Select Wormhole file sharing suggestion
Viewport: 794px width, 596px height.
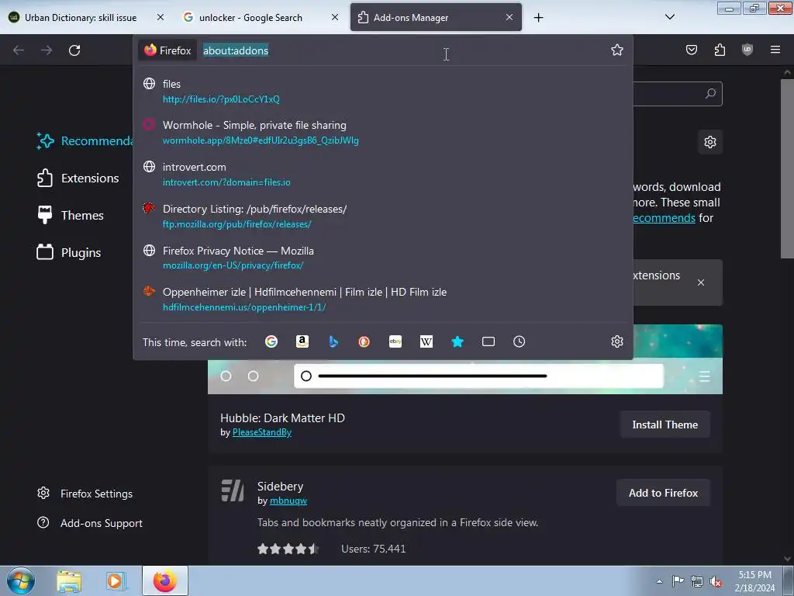click(x=383, y=133)
